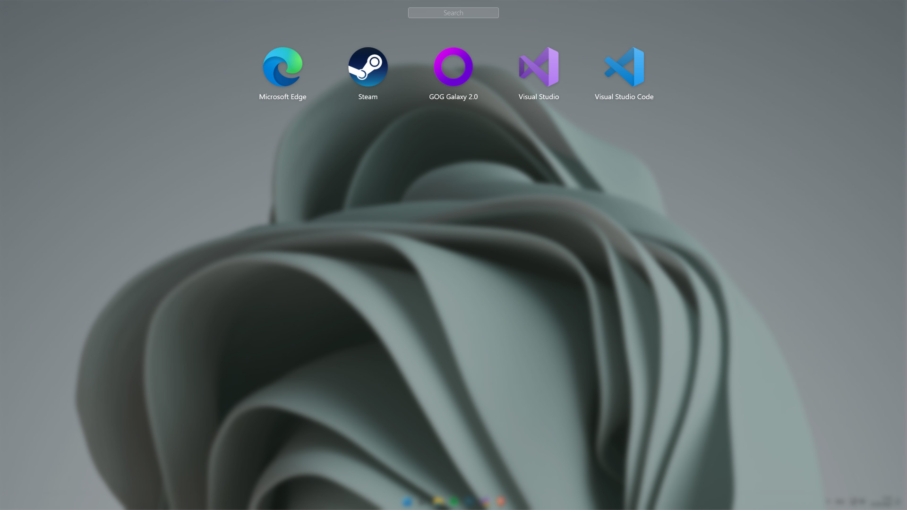Click the Steam label text

(368, 97)
